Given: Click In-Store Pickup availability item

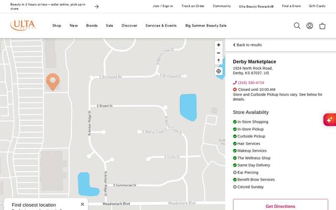Looking at the screenshot, I should click(x=248, y=129).
